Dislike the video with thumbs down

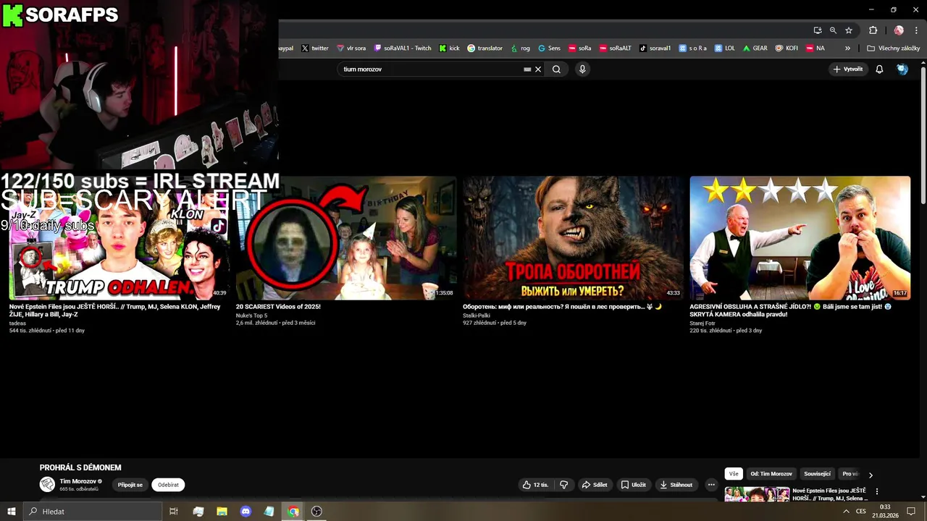click(x=564, y=485)
